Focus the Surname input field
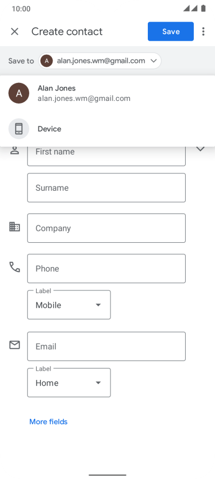 click(106, 187)
